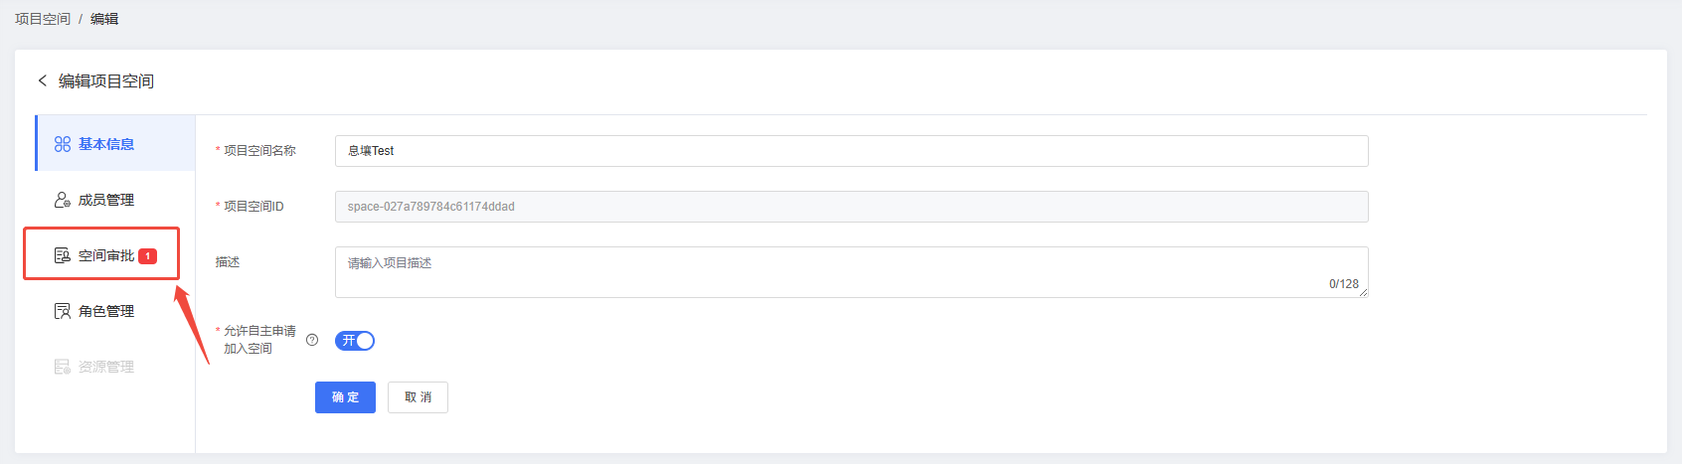
Task: Toggle the 允许自主申请加入空间 switch off
Action: (x=355, y=341)
